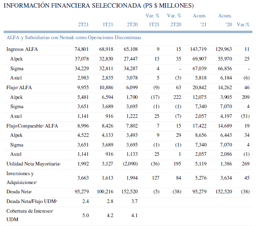Select the accumulated value 8,656
This screenshot has height=226, width=256.
[201, 135]
